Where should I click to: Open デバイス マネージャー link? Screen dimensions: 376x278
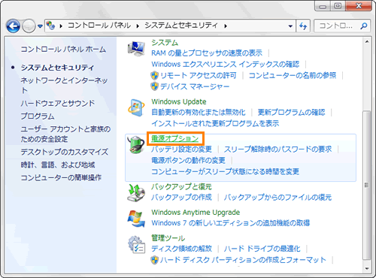tap(195, 86)
